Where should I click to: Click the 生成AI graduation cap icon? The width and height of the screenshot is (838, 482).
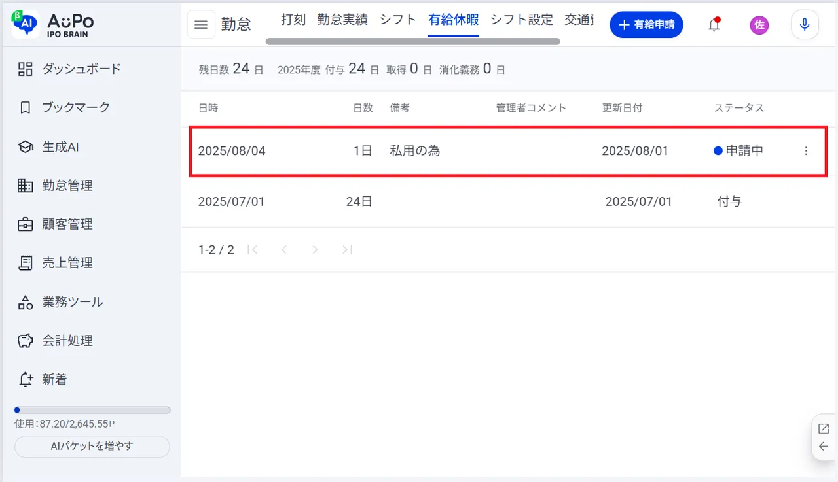[x=25, y=147]
